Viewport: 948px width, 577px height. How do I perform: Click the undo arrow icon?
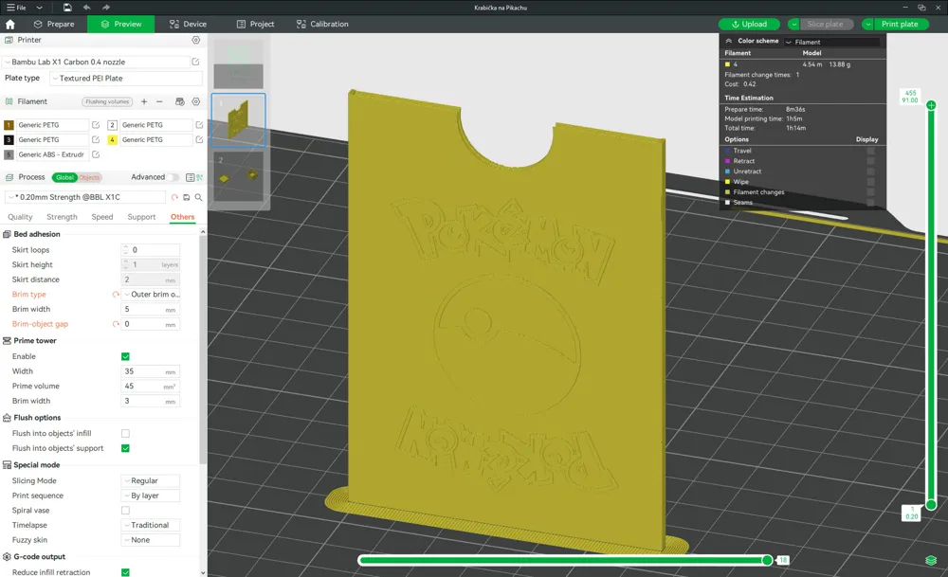[87, 8]
